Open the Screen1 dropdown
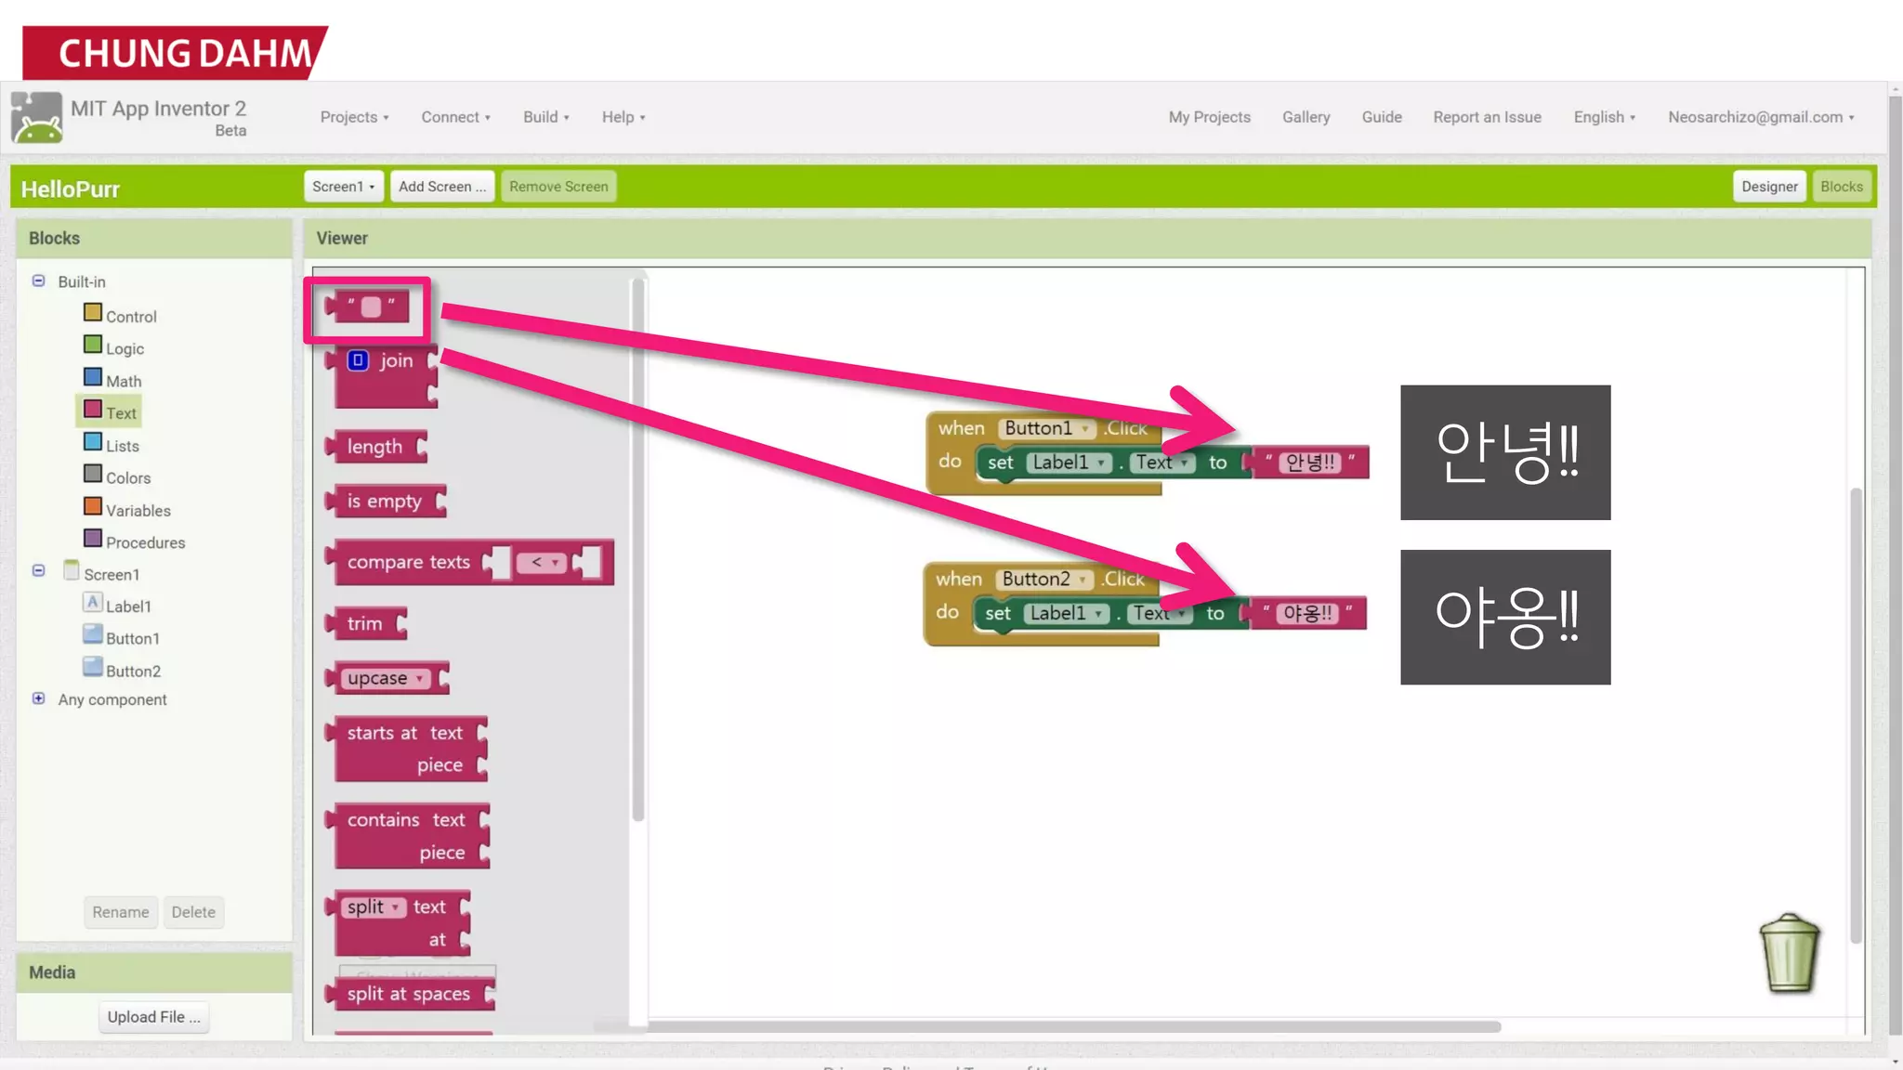1903x1070 pixels. coord(343,187)
